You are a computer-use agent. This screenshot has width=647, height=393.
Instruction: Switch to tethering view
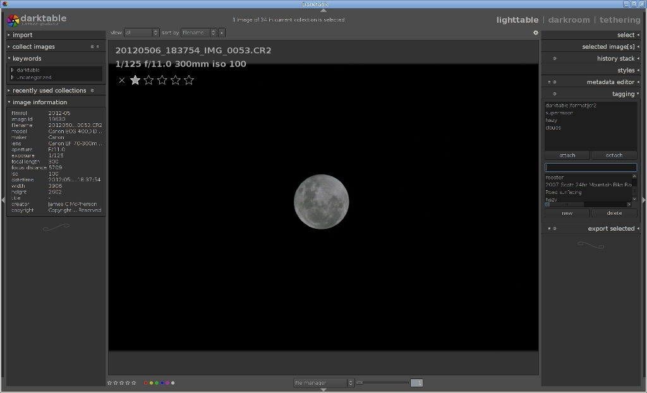pos(620,20)
